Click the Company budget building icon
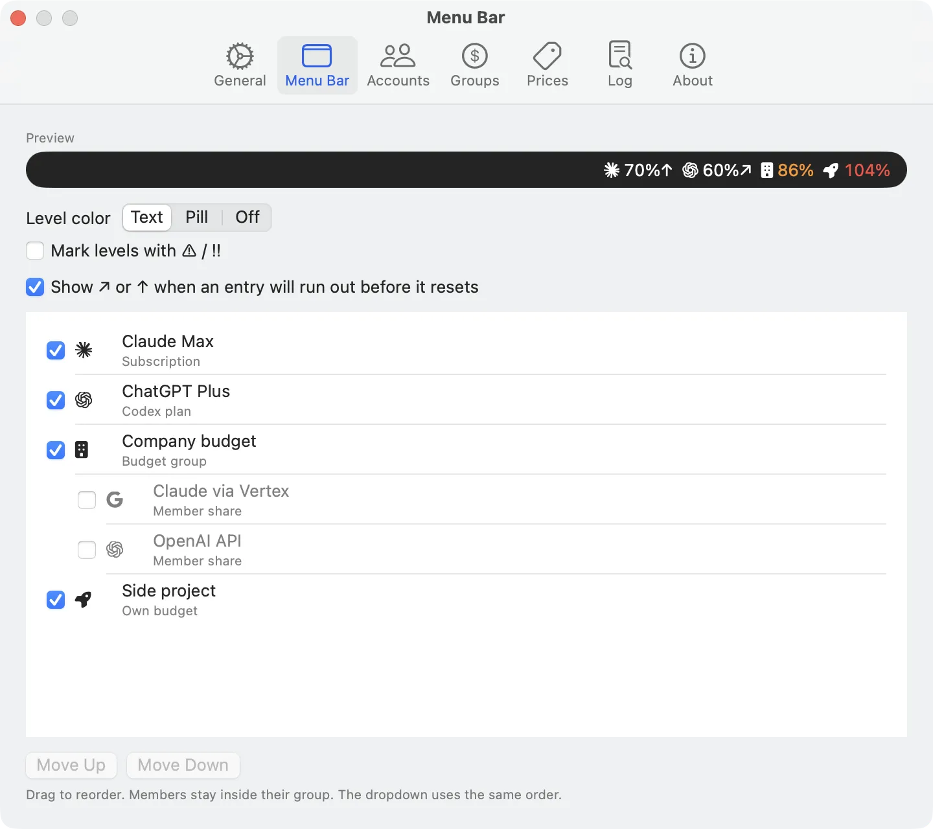 82,450
